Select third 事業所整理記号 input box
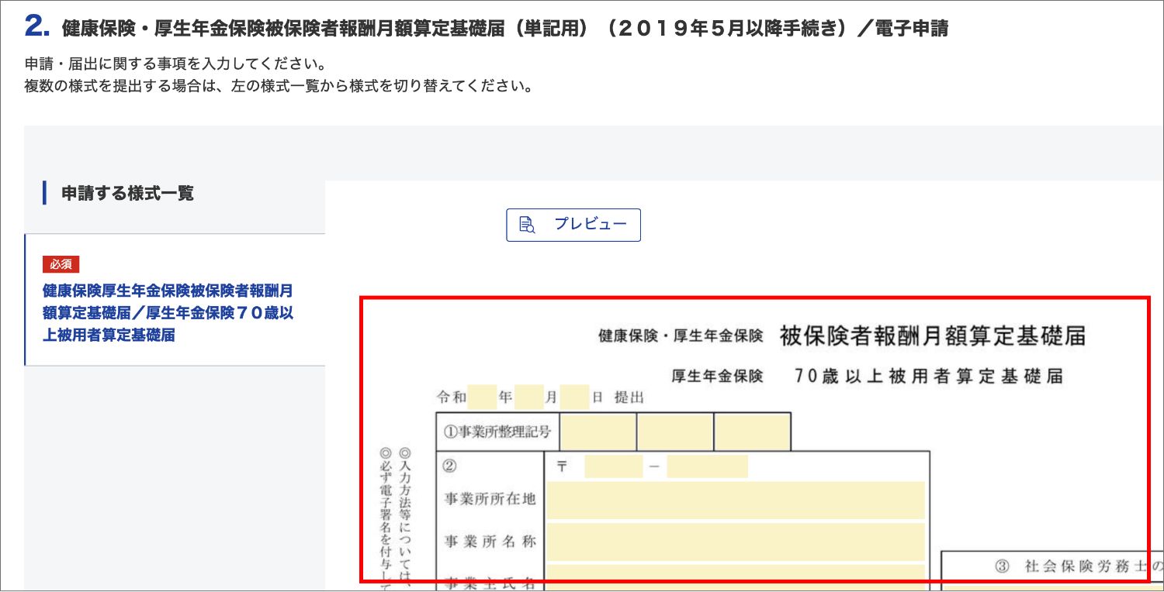Image resolution: width=1164 pixels, height=592 pixels. click(x=752, y=432)
